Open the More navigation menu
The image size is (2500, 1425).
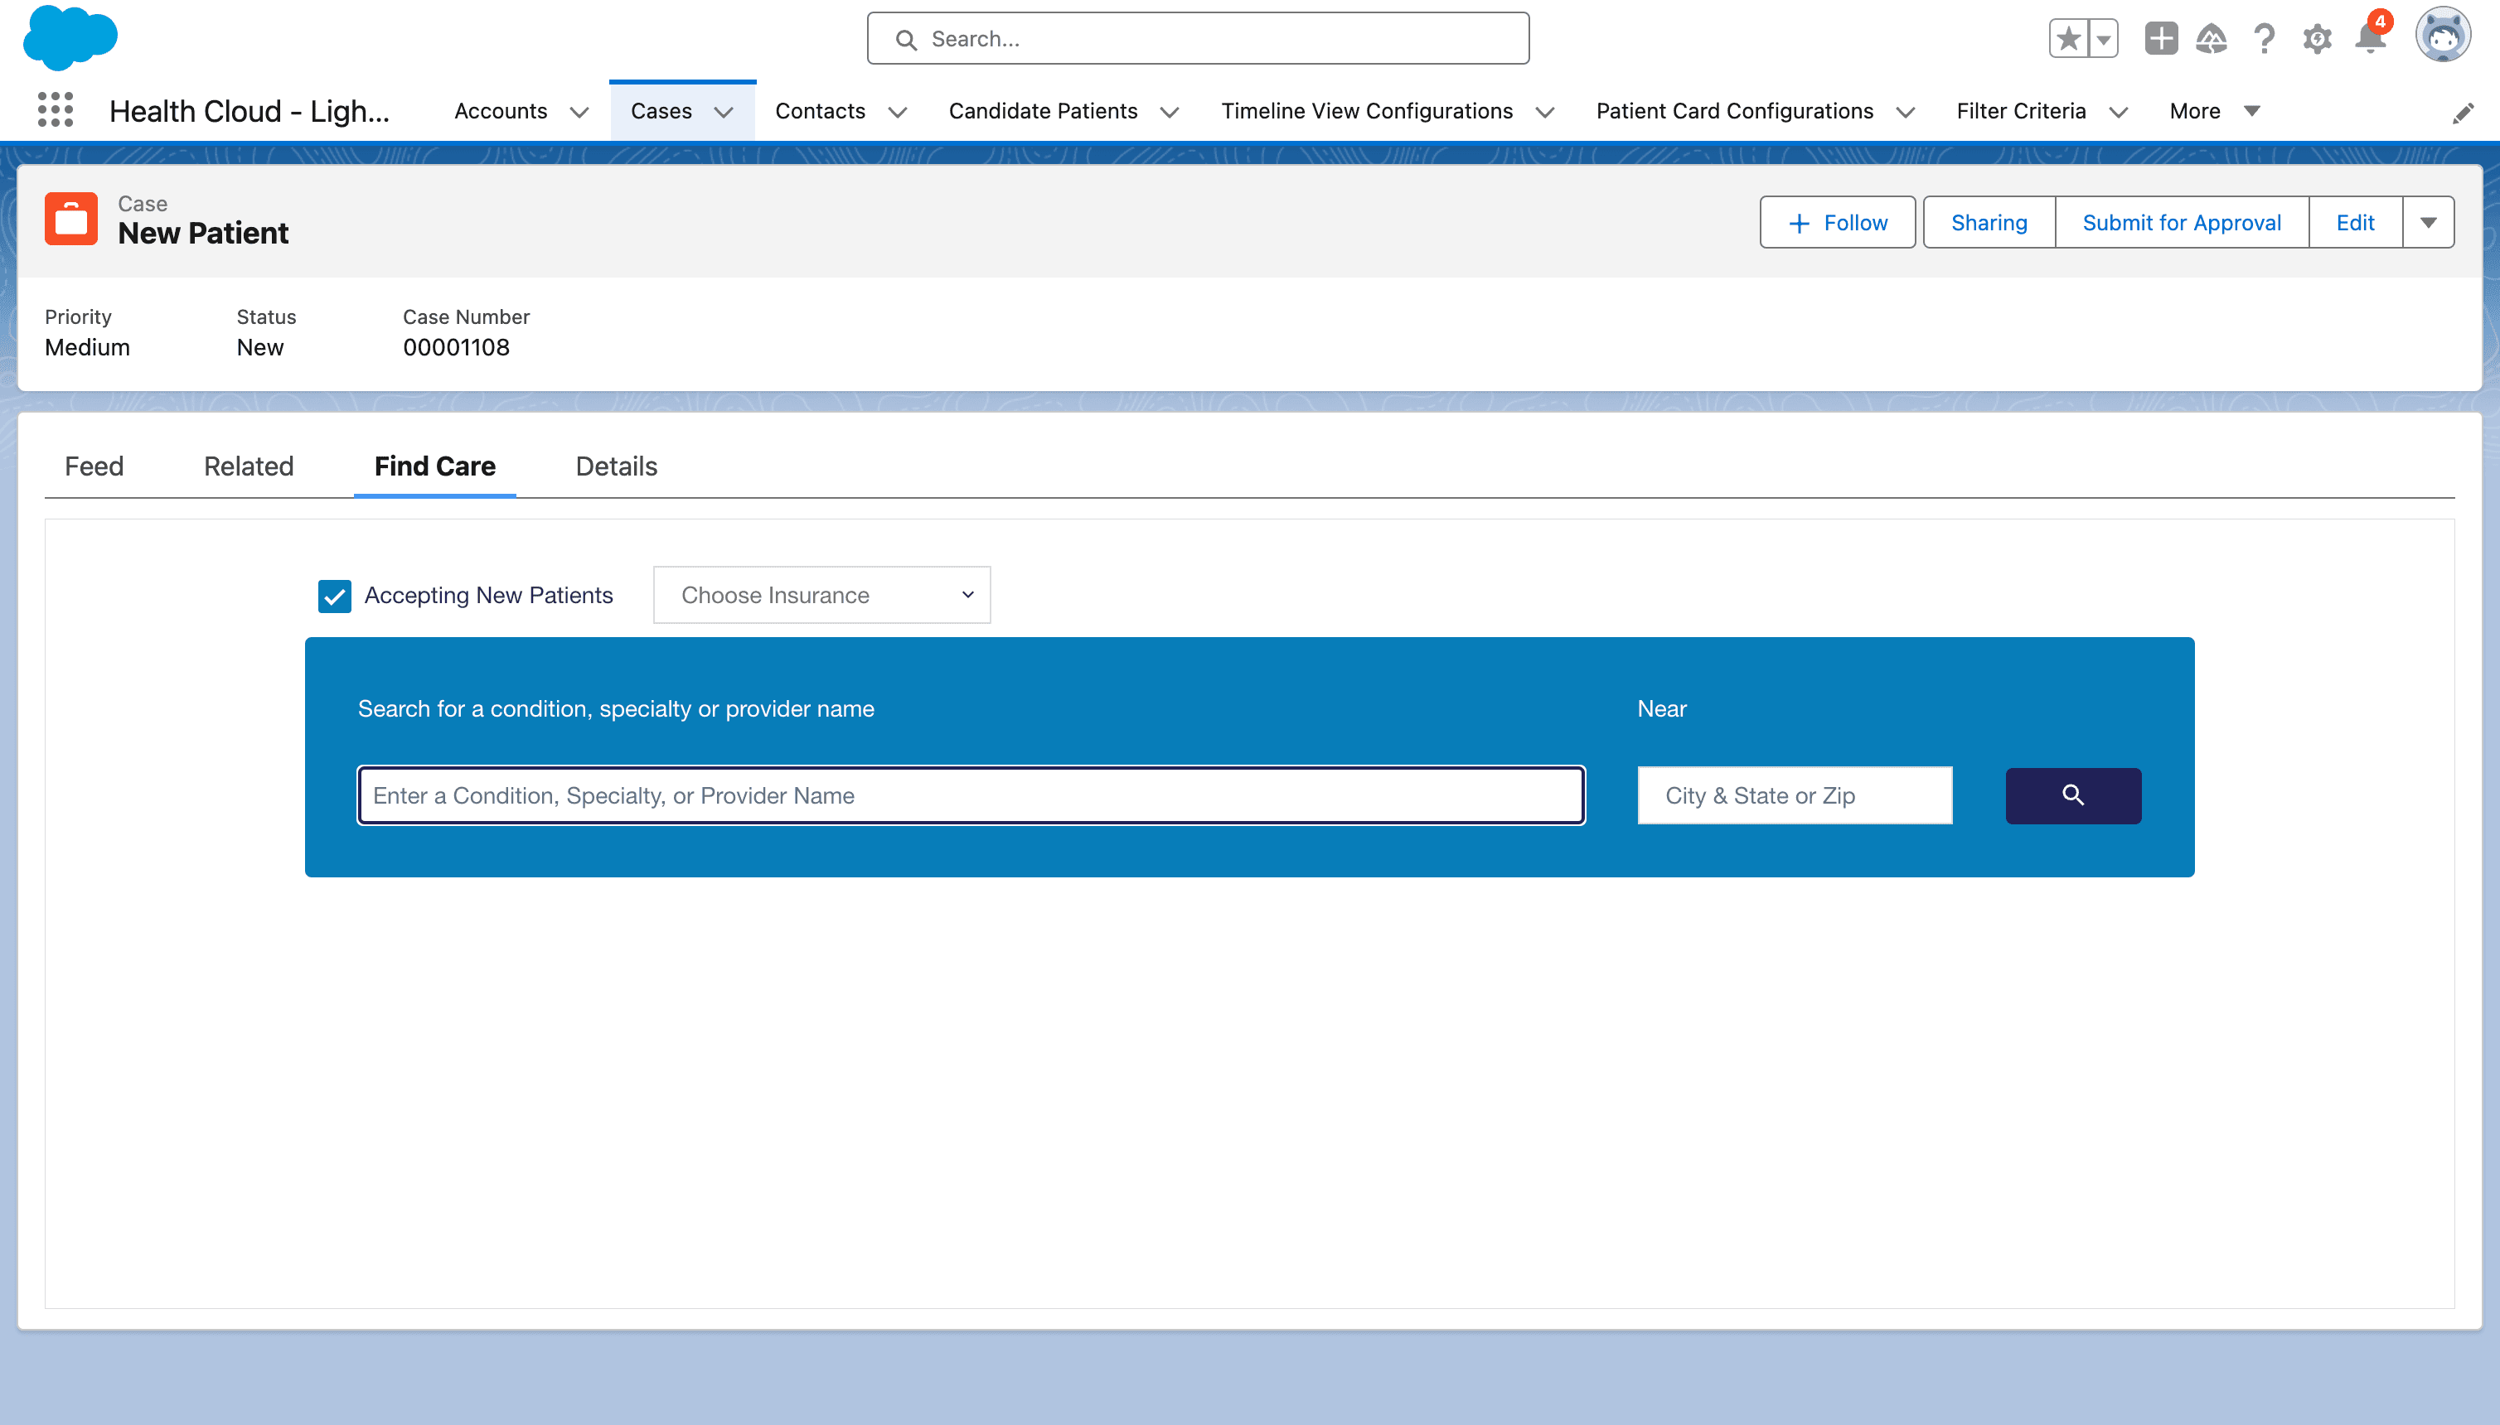point(2215,110)
